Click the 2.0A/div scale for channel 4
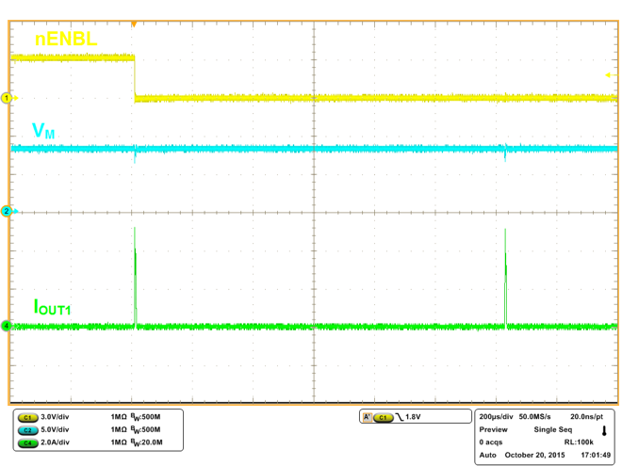 tap(58, 442)
